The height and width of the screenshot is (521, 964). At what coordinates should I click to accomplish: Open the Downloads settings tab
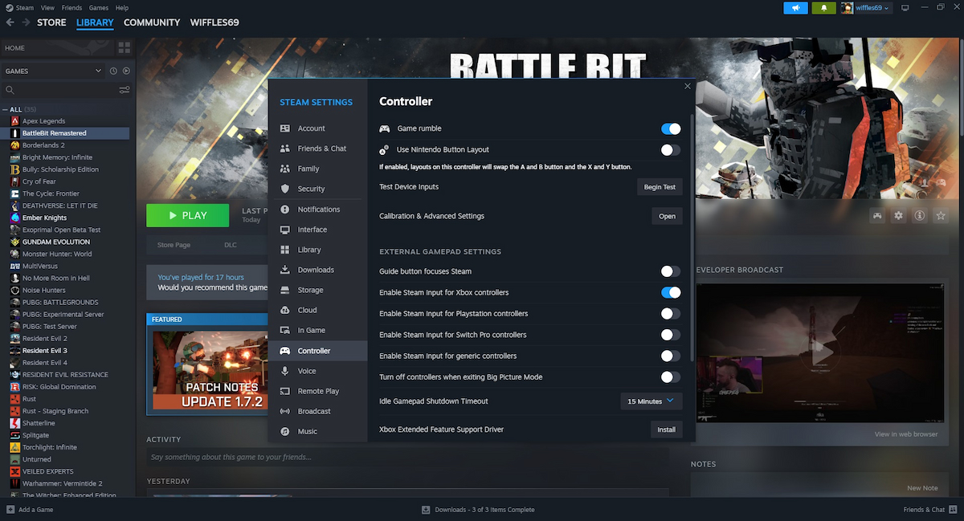315,270
